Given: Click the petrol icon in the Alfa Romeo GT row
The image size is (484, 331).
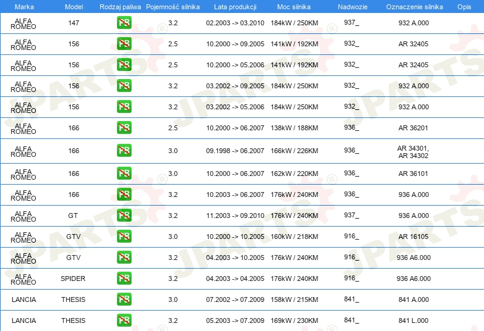Looking at the screenshot, I should [124, 216].
